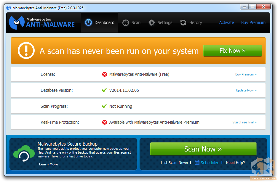Image resolution: width=278 pixels, height=182 pixels.
Task: Click the 'Last Scan: Never' text
Action: pos(175,162)
